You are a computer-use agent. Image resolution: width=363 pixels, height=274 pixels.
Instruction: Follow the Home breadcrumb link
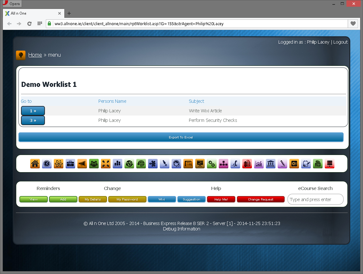(x=35, y=55)
